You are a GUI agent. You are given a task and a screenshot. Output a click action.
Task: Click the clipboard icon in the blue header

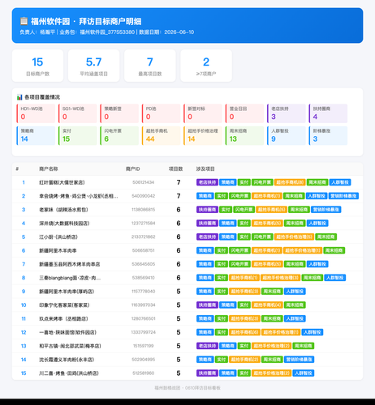click(x=24, y=21)
